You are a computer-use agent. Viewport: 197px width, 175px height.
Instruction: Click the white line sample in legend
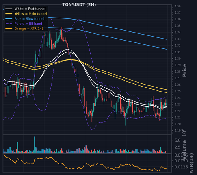[x=9, y=9]
